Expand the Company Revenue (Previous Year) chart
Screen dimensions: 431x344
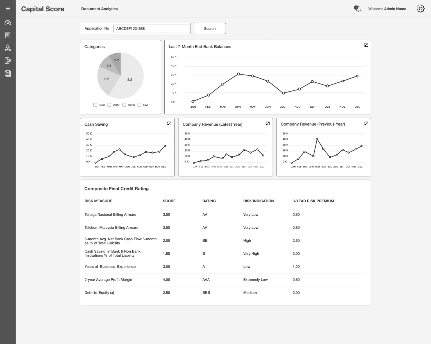(366, 123)
